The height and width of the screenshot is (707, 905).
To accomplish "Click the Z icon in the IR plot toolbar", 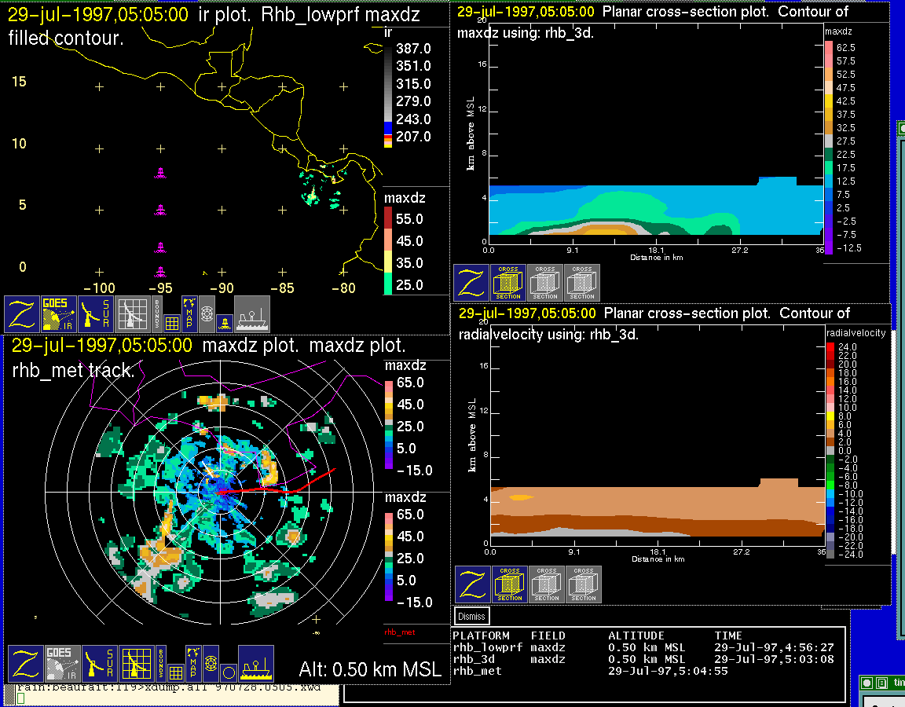I will (x=22, y=314).
